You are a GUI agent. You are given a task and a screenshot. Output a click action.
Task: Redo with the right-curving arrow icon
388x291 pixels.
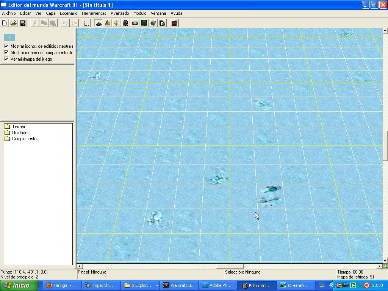(x=74, y=23)
